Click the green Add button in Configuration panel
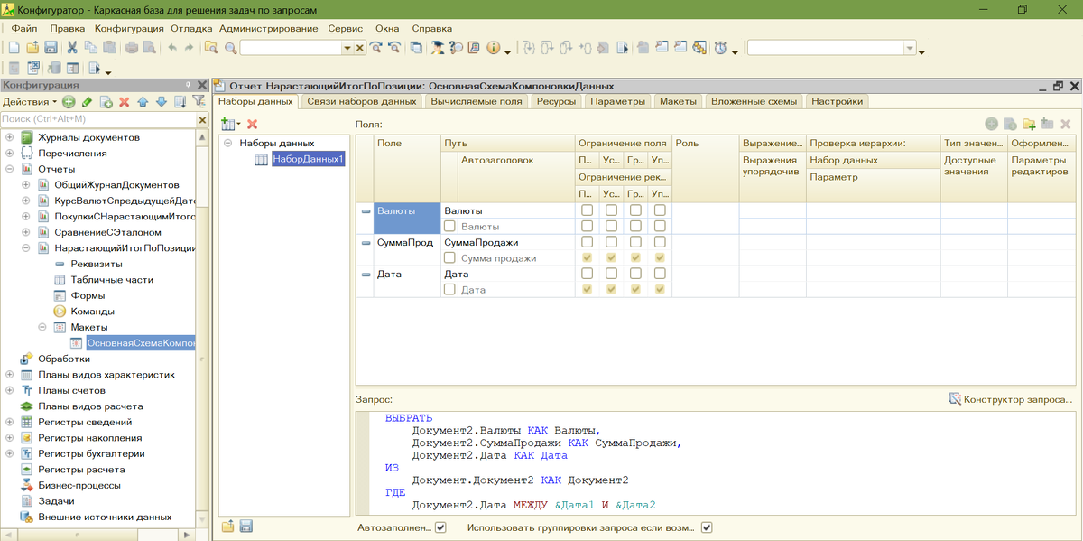Viewport: 1083px width, 541px height. click(x=69, y=102)
